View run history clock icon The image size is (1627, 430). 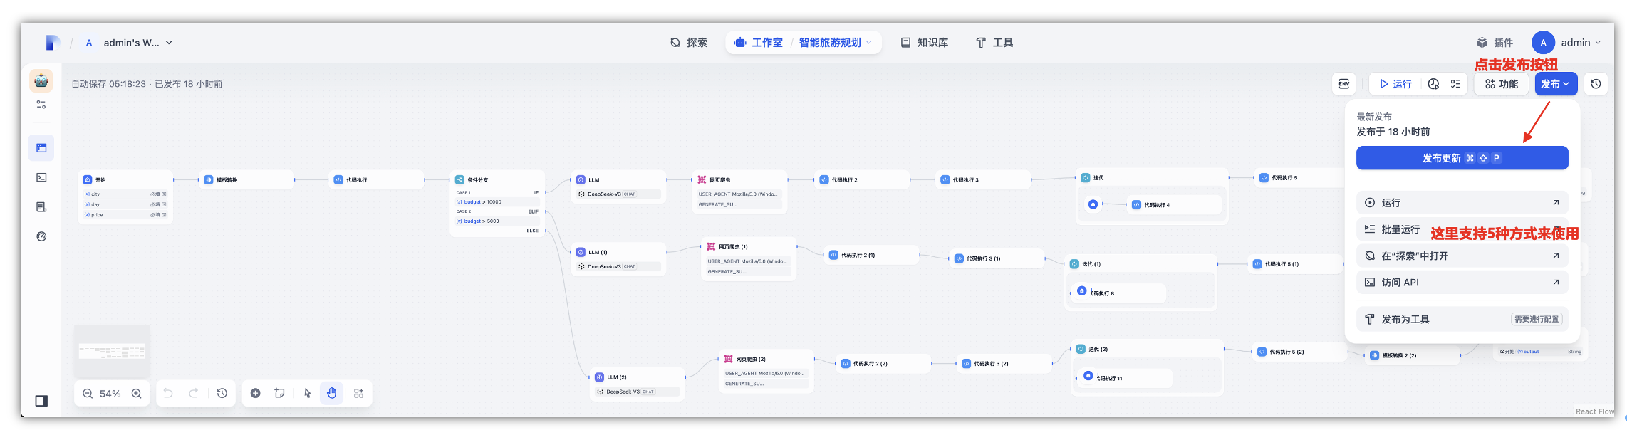click(x=1433, y=84)
